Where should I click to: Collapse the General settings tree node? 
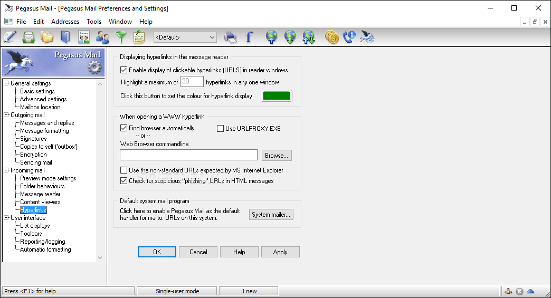click(6, 83)
